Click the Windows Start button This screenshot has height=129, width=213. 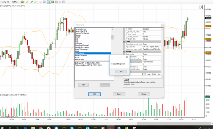(2, 128)
